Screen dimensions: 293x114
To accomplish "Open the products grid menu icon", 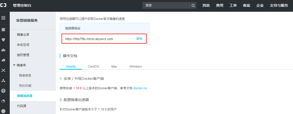I will [3, 18].
